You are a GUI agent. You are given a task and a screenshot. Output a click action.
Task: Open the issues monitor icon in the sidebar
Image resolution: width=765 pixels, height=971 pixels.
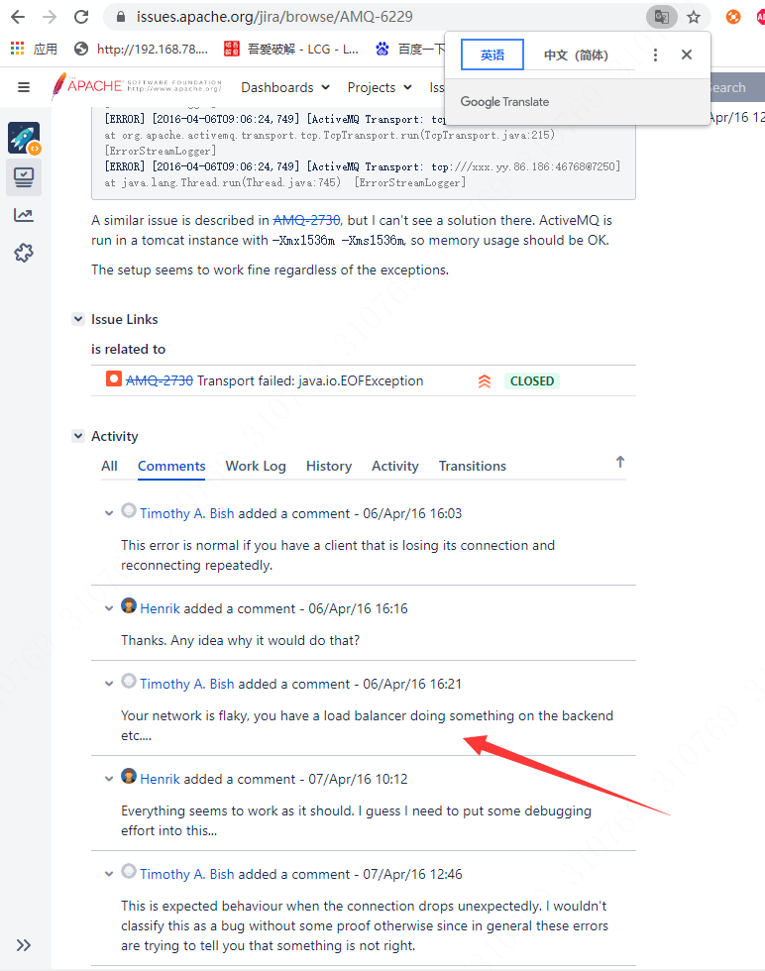tap(24, 177)
